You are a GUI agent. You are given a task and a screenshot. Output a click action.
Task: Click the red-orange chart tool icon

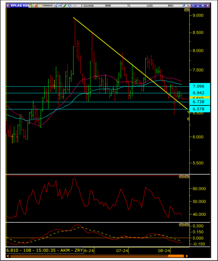(x=36, y=6)
